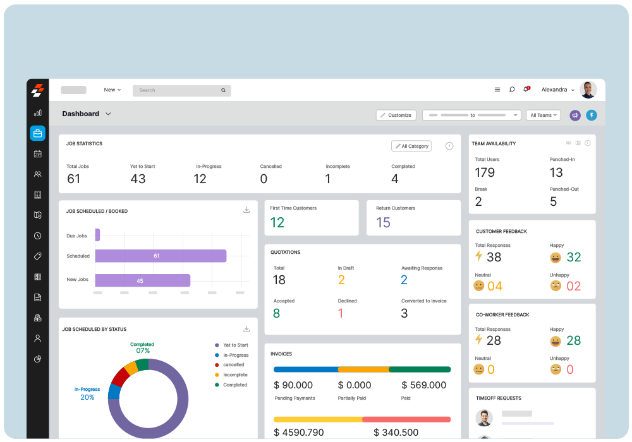The width and height of the screenshot is (632, 442).
Task: Expand the Dashboard title dropdown chevron
Action: click(x=108, y=114)
